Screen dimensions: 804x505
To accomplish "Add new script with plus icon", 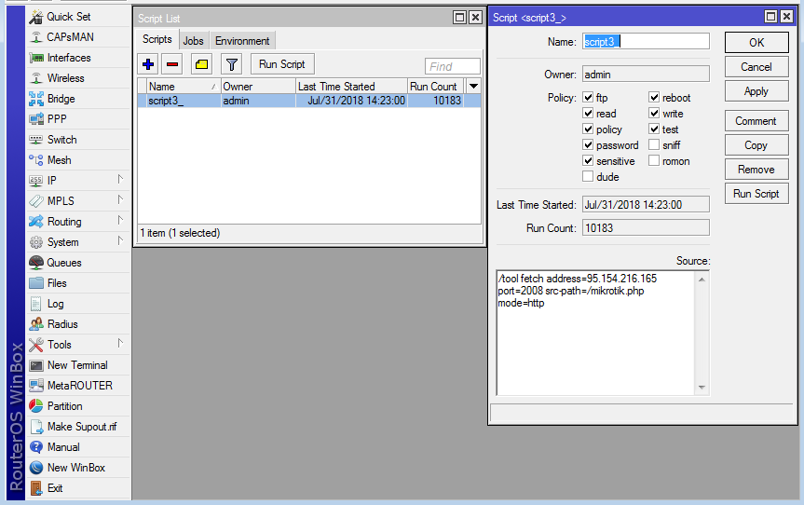I will [x=148, y=64].
